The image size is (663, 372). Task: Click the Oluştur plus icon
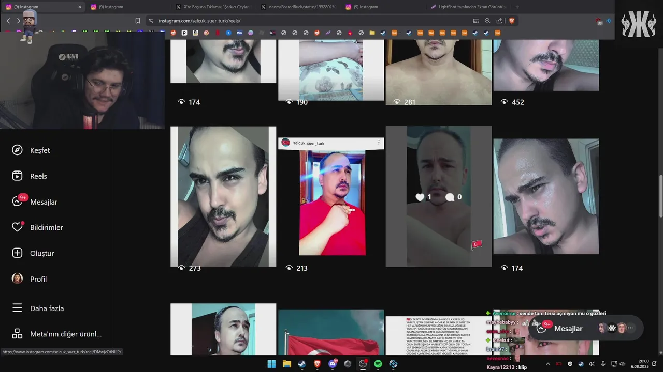pos(17,253)
